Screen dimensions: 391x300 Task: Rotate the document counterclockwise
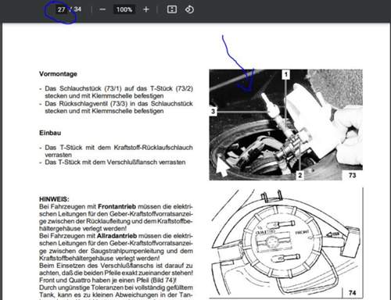coord(189,9)
